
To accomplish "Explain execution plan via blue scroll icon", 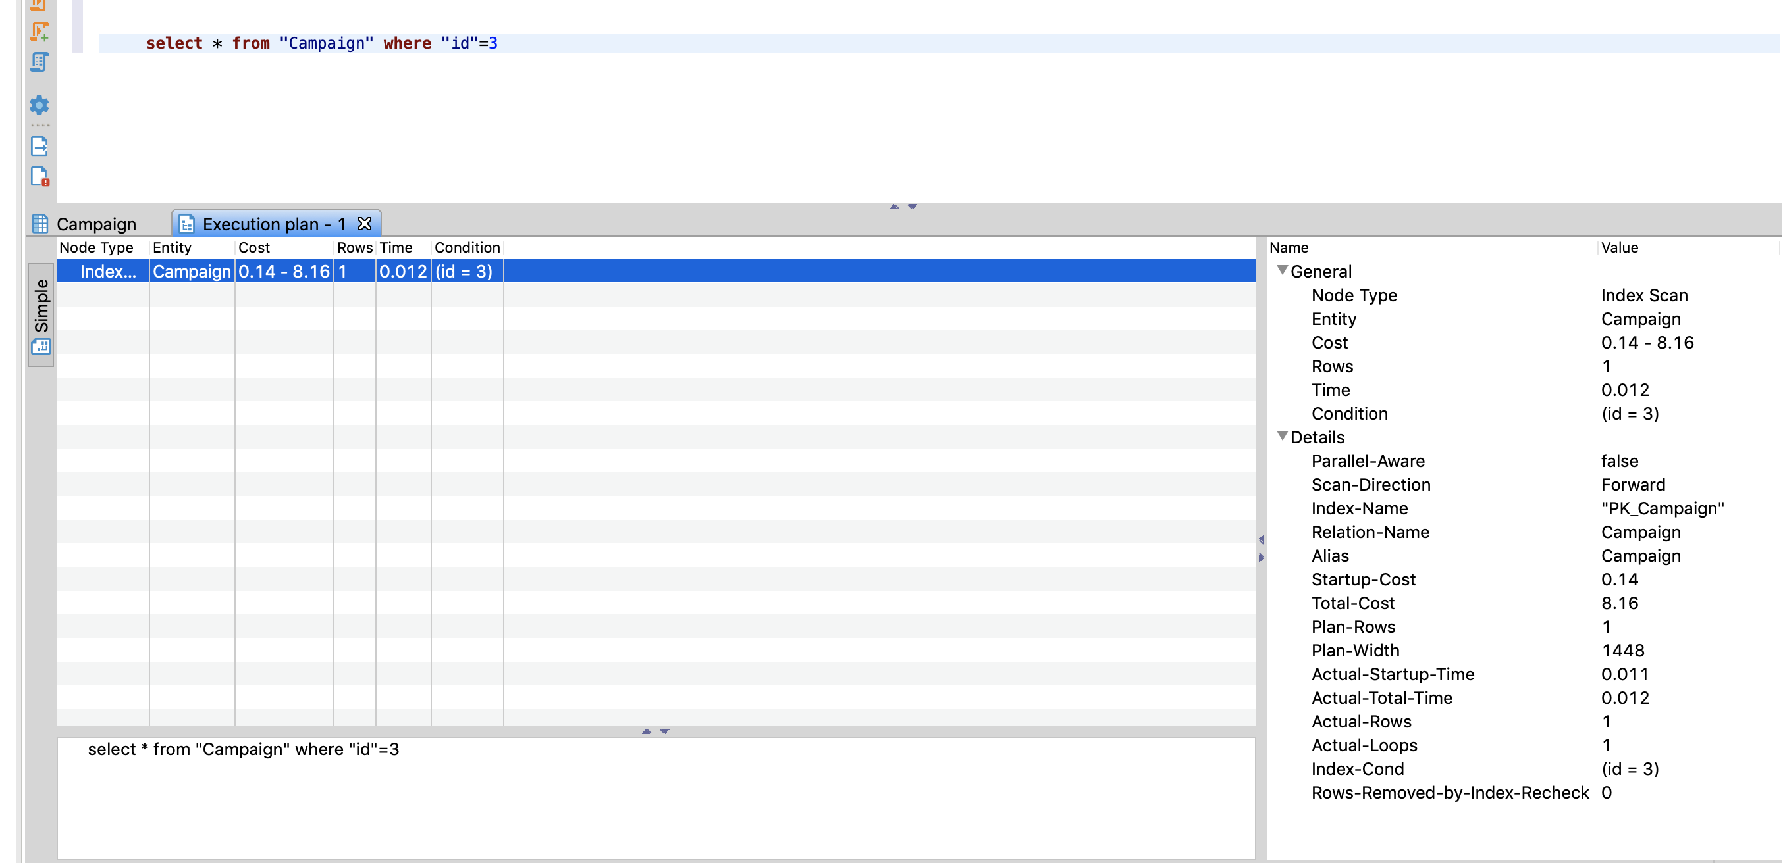I will tap(40, 63).
